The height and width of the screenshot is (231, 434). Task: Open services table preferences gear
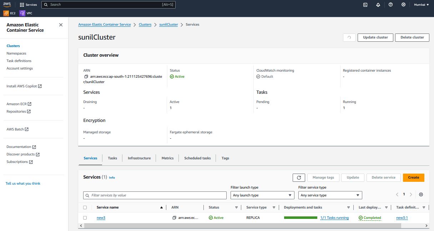[x=421, y=195]
